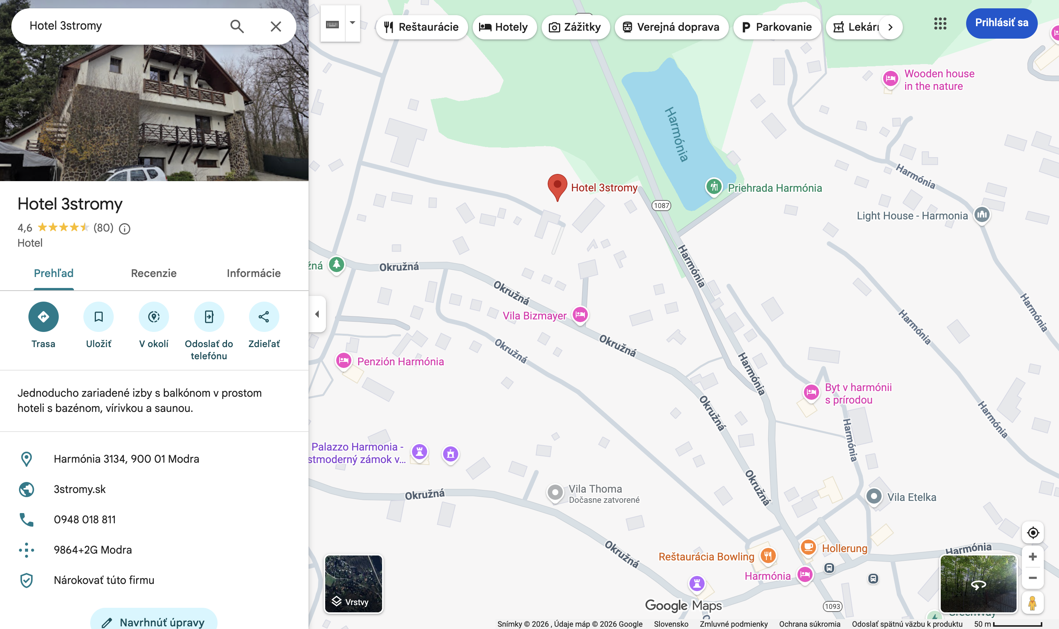Image resolution: width=1059 pixels, height=629 pixels.
Task: Save place with Uložiť bookmark icon
Action: click(98, 317)
